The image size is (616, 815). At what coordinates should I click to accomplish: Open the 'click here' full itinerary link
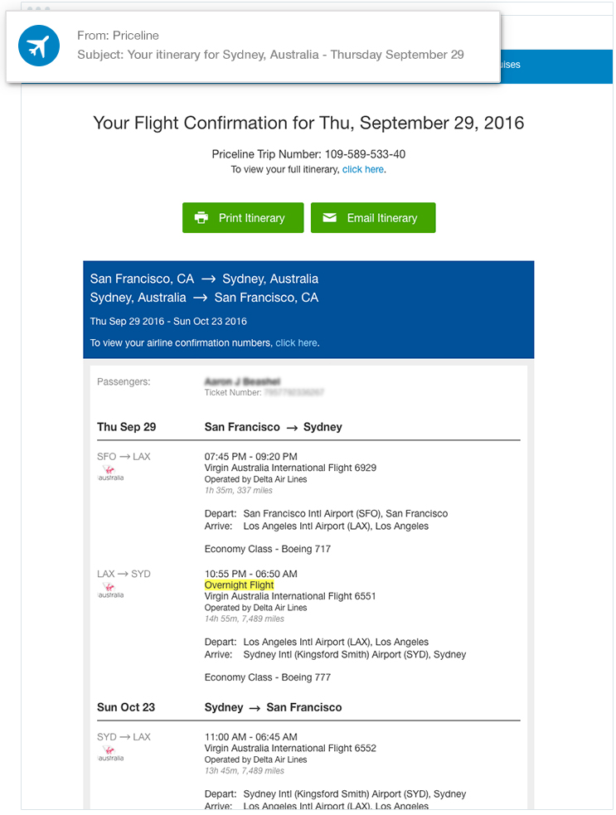(362, 169)
